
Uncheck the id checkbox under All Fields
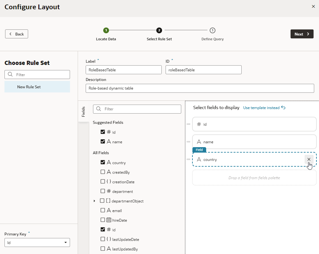[x=103, y=229]
